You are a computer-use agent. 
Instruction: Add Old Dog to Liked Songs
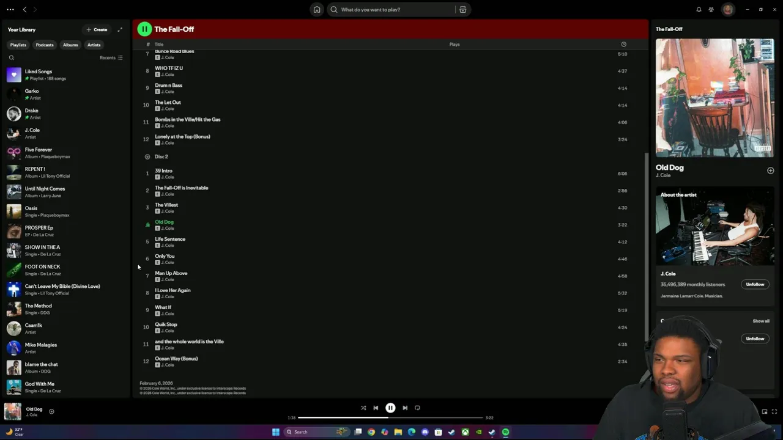pos(770,170)
